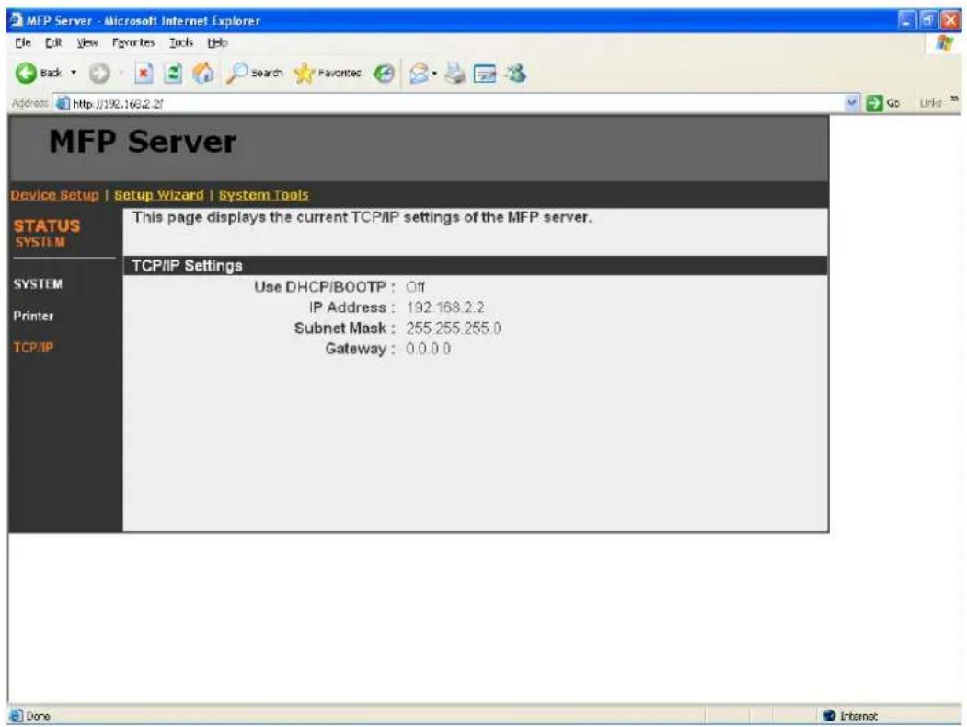Select TCP/IP in the sidebar
This screenshot has height=727, width=967.
pyautogui.click(x=33, y=347)
